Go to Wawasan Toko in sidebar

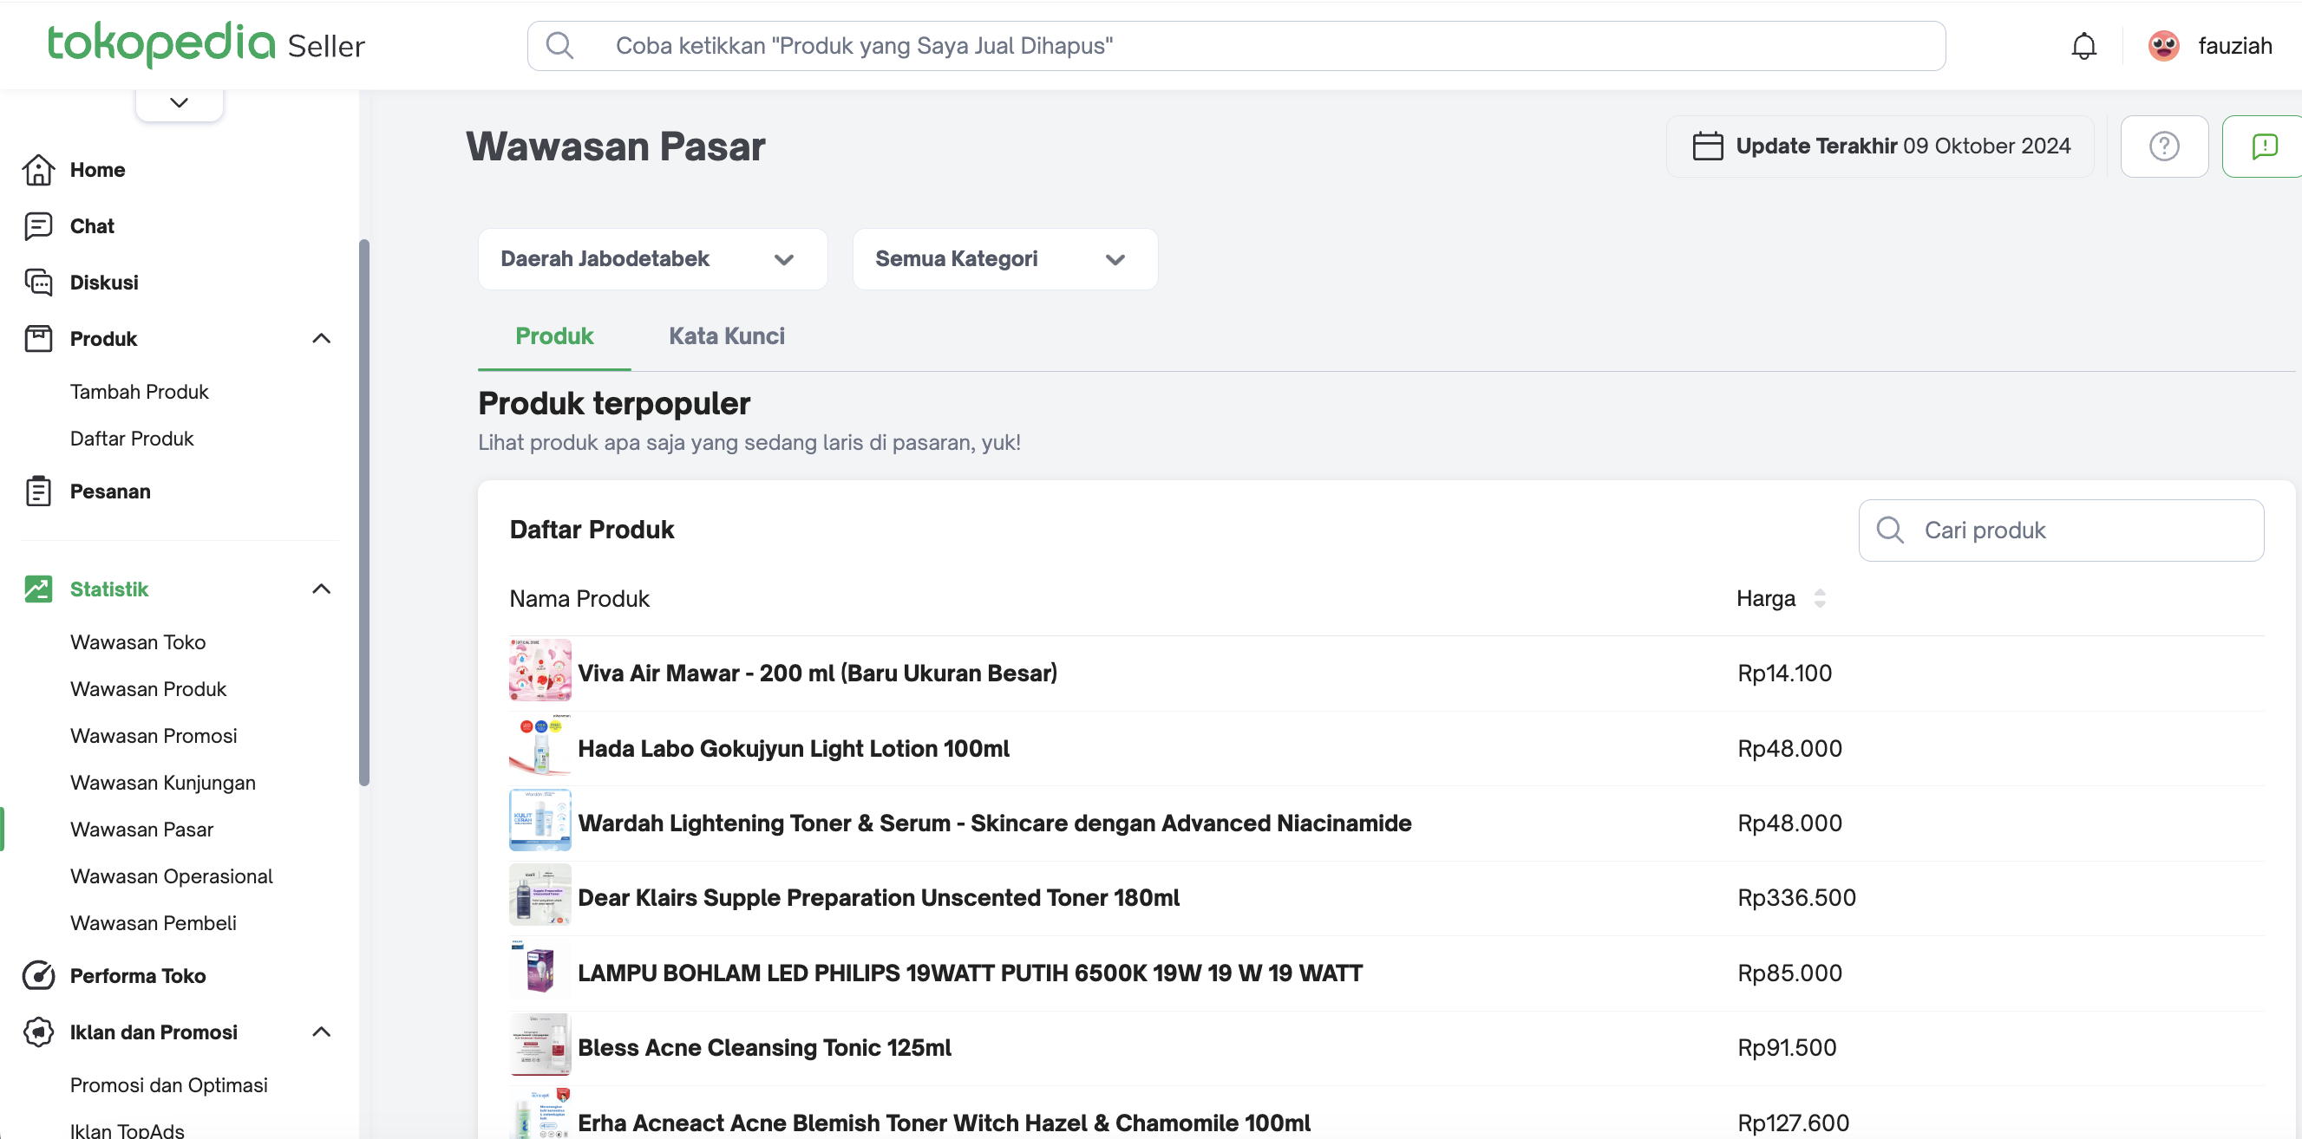click(138, 642)
